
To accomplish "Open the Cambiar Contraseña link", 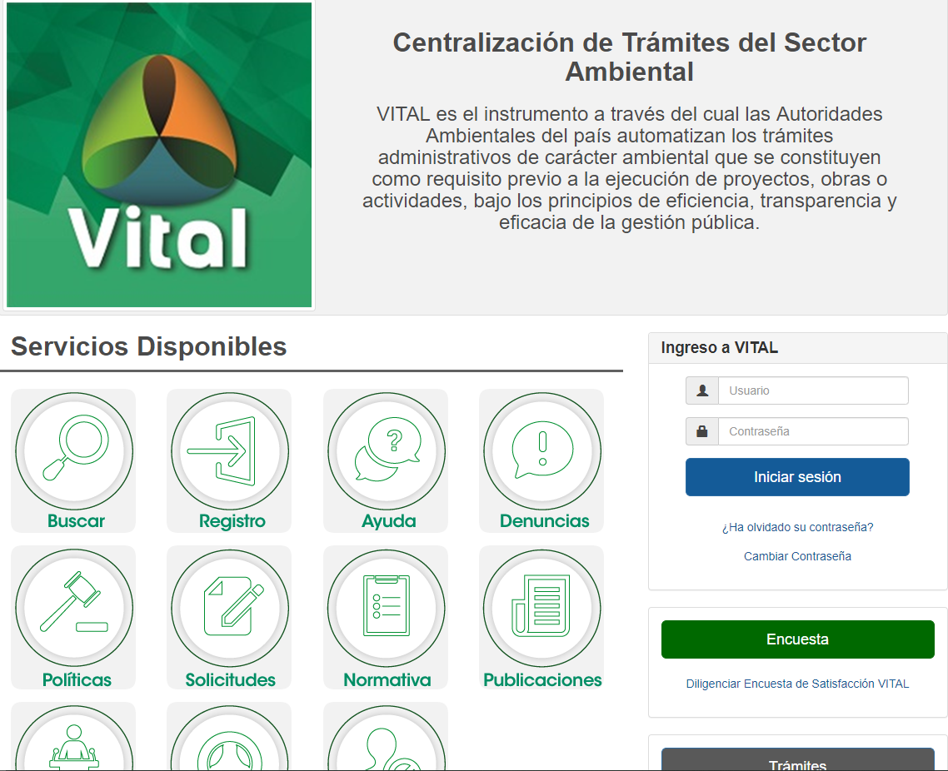I will click(797, 556).
